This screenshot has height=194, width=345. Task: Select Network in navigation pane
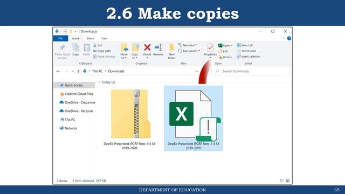[x=68, y=128]
